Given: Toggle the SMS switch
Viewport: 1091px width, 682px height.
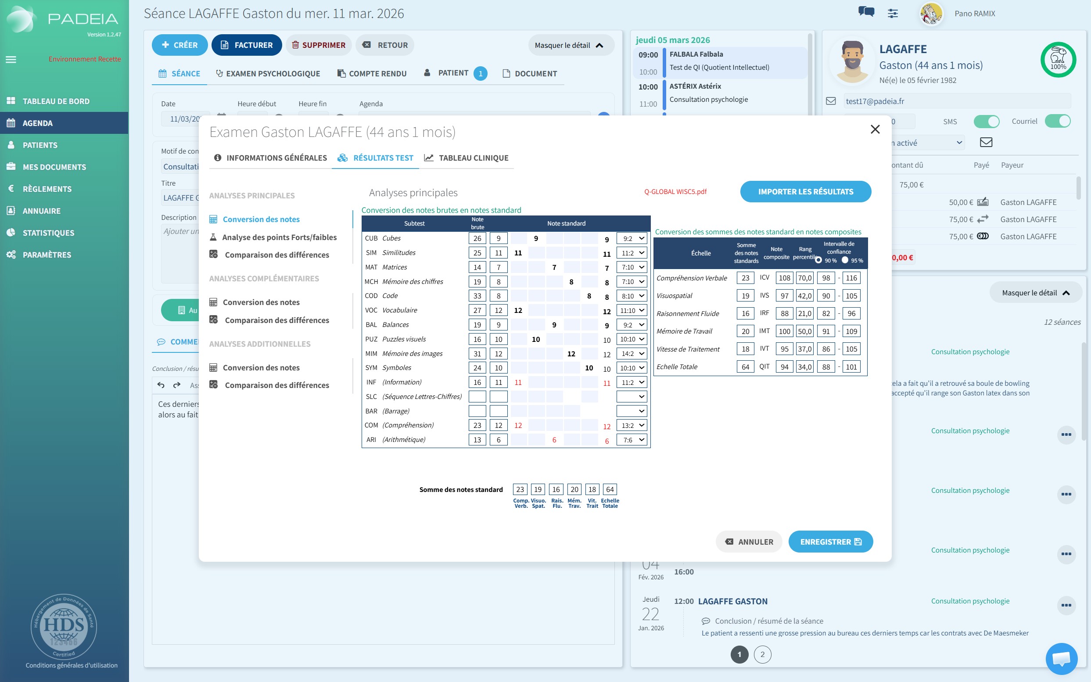Looking at the screenshot, I should 986,121.
